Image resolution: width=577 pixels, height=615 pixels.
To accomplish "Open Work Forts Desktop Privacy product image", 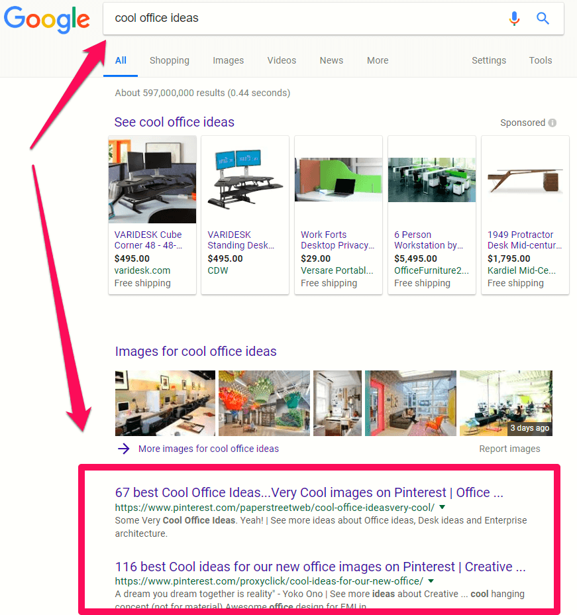I will tap(339, 180).
